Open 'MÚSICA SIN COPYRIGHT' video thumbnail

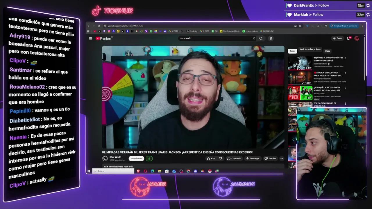pyautogui.click(x=300, y=78)
